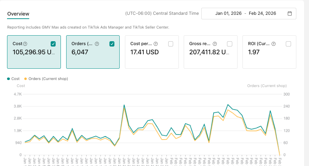309x166 pixels.
Task: Click help icon next to Gross revenue
Action: (215, 44)
